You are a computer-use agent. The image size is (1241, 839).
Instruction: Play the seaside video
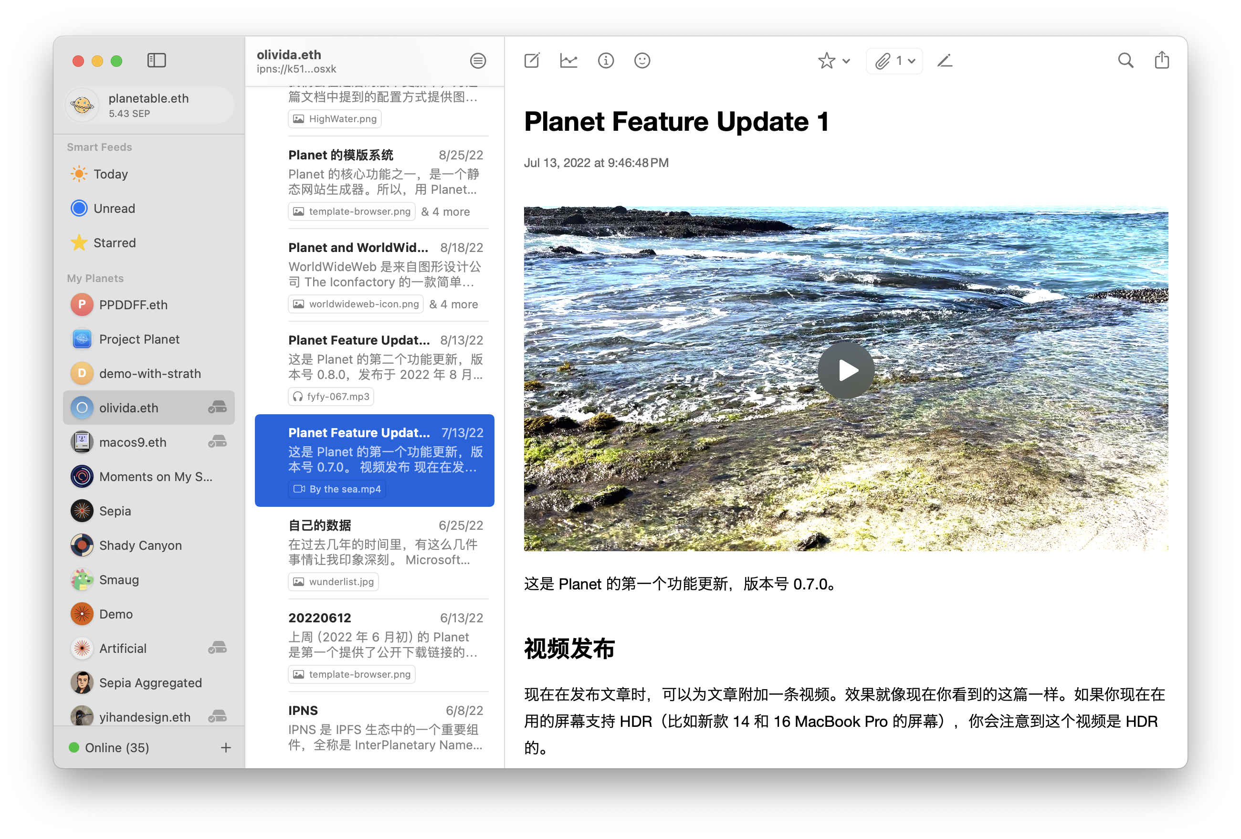(x=845, y=370)
